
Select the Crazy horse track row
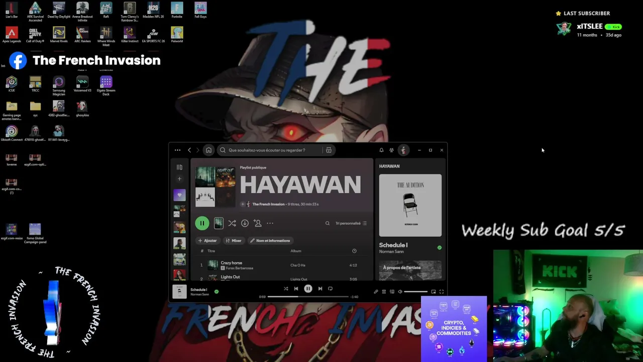coord(281,265)
